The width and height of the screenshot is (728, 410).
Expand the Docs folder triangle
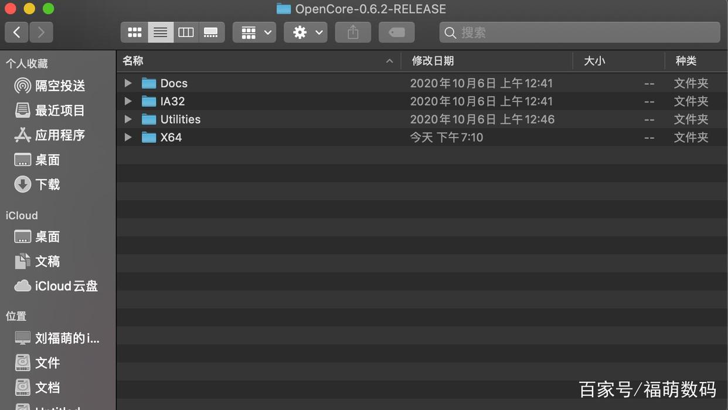click(128, 83)
